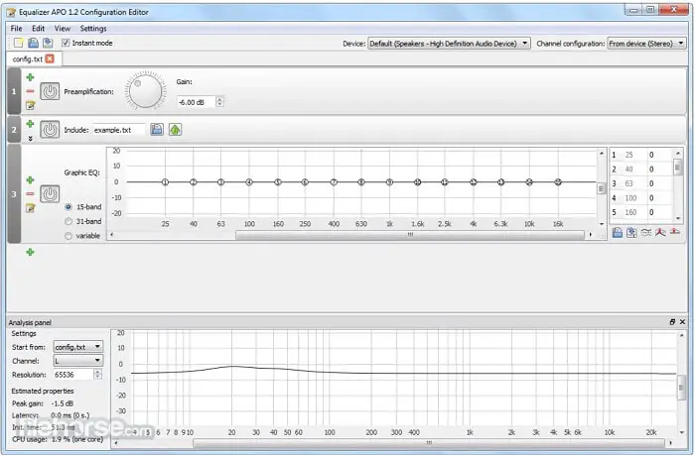Switch to the config.txt tab

28,58
